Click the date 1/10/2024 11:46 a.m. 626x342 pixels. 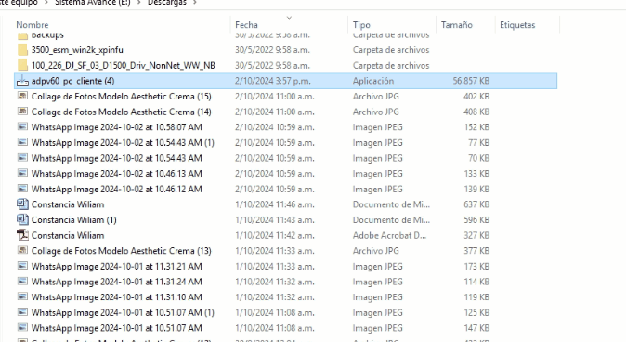[x=275, y=204]
